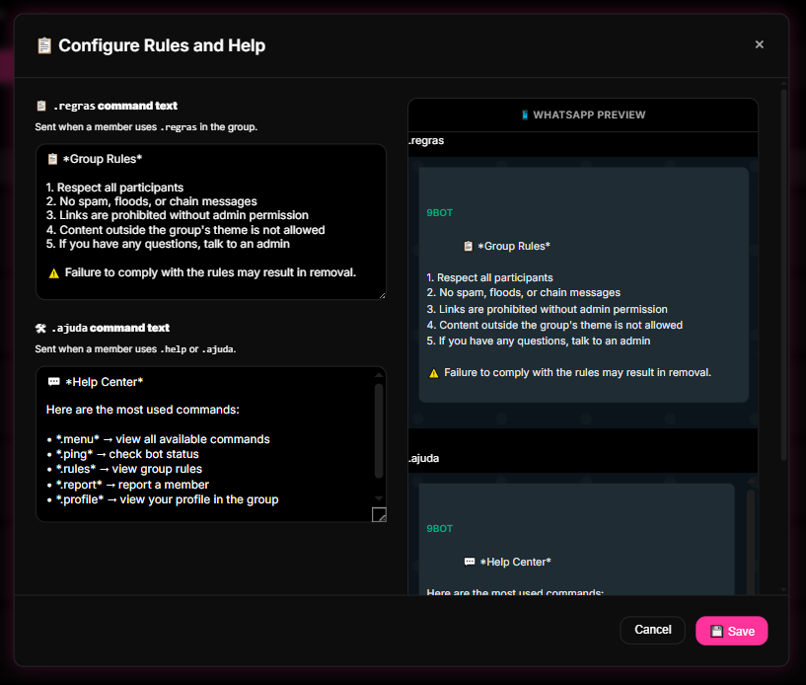This screenshot has width=806, height=685.
Task: Click the scroll-up arrow in the .ajuda text area
Action: [379, 375]
